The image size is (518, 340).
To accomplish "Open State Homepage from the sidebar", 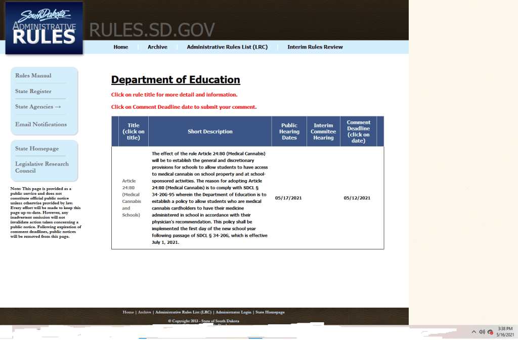I will click(x=36, y=148).
